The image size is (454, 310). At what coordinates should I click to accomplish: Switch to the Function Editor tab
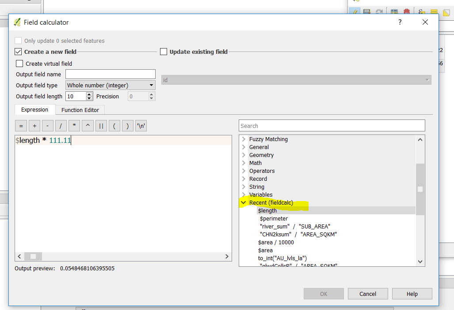pos(80,110)
